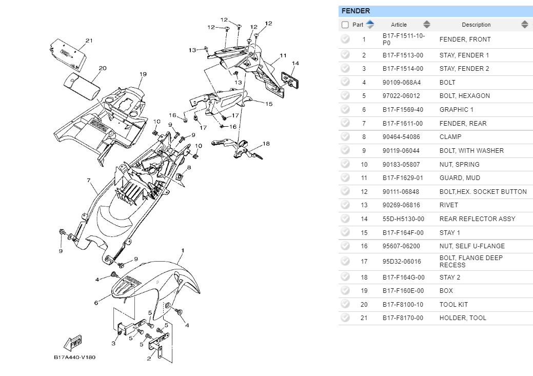Select check circle for GRAPHIC 1
Screen dimensions: 533x376
[x=345, y=109]
